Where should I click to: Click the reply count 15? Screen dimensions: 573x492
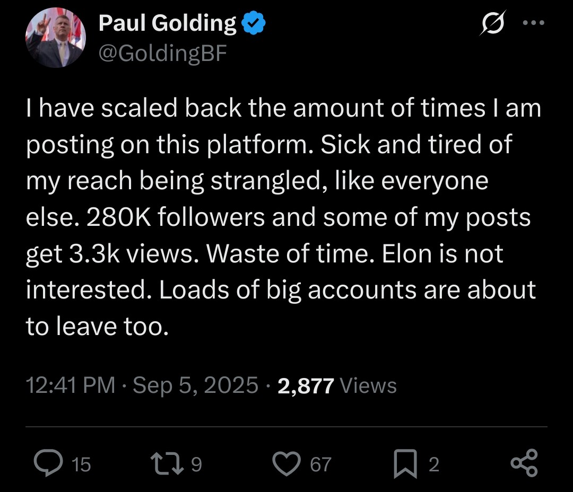pos(81,465)
